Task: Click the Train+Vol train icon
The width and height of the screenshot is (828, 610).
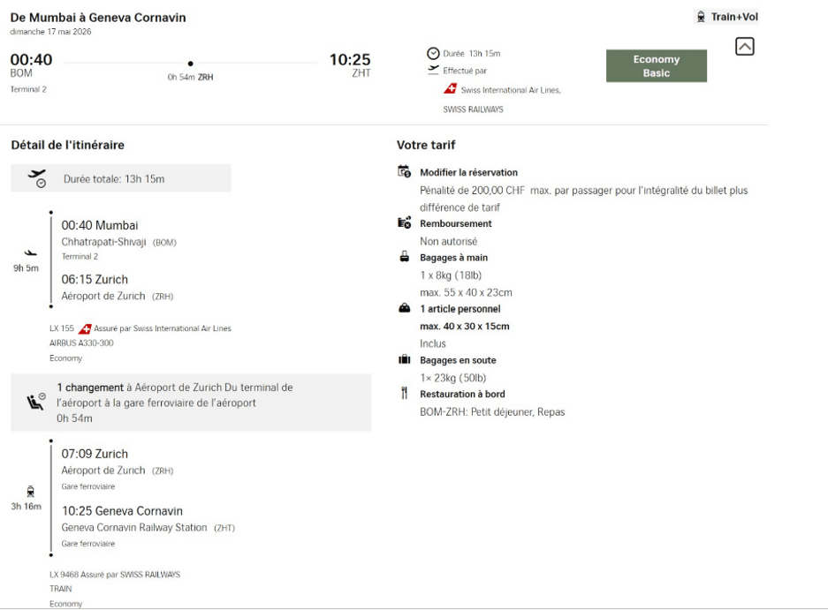Action: tap(701, 17)
